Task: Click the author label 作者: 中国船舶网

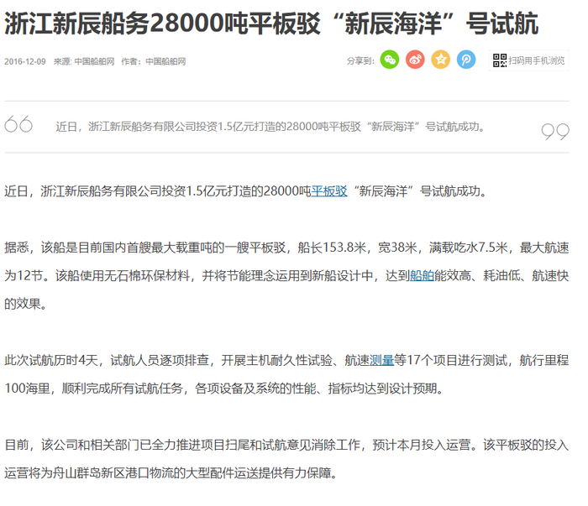Action: click(x=154, y=61)
